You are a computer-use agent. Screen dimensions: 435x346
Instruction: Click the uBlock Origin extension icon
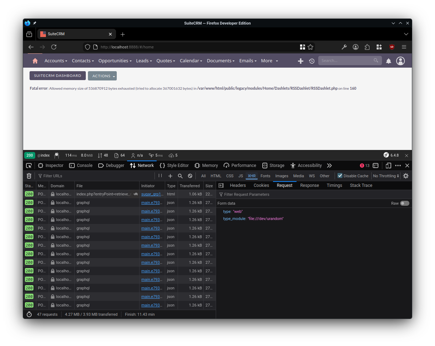[x=392, y=47]
